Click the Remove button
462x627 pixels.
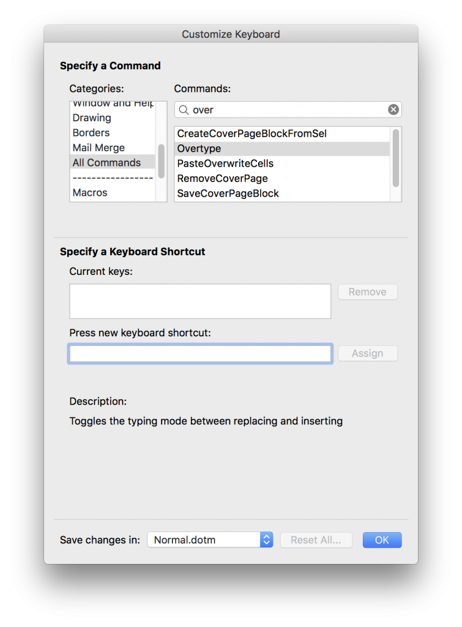[367, 291]
